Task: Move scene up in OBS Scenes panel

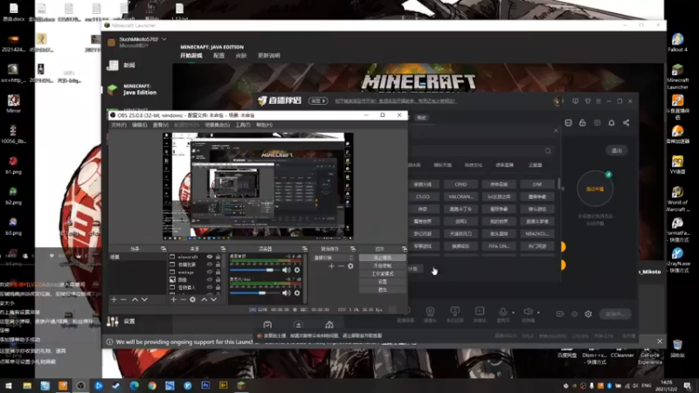Action: (x=135, y=300)
